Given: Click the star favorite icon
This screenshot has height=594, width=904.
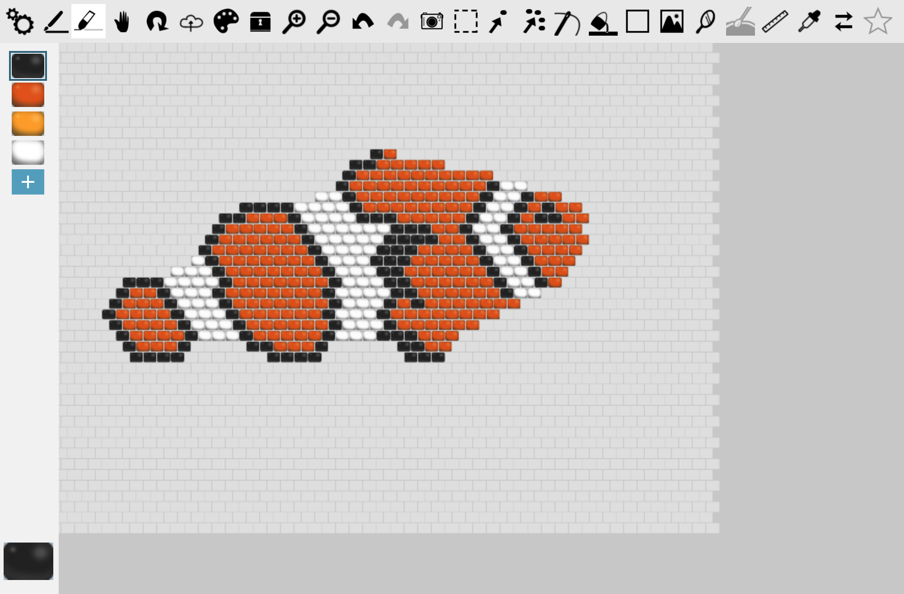Looking at the screenshot, I should (878, 21).
